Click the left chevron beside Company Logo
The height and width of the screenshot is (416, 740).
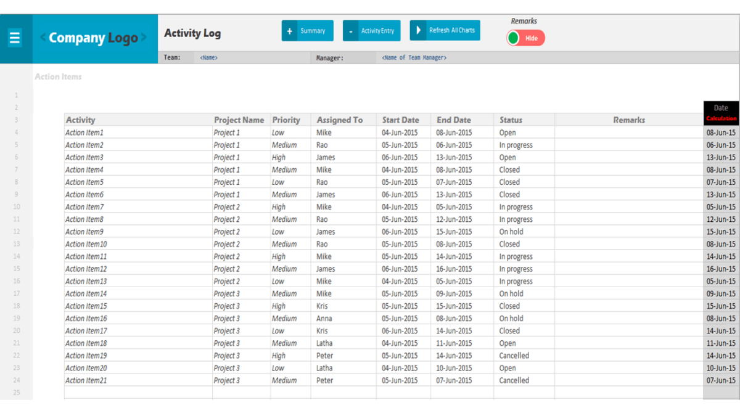point(43,37)
